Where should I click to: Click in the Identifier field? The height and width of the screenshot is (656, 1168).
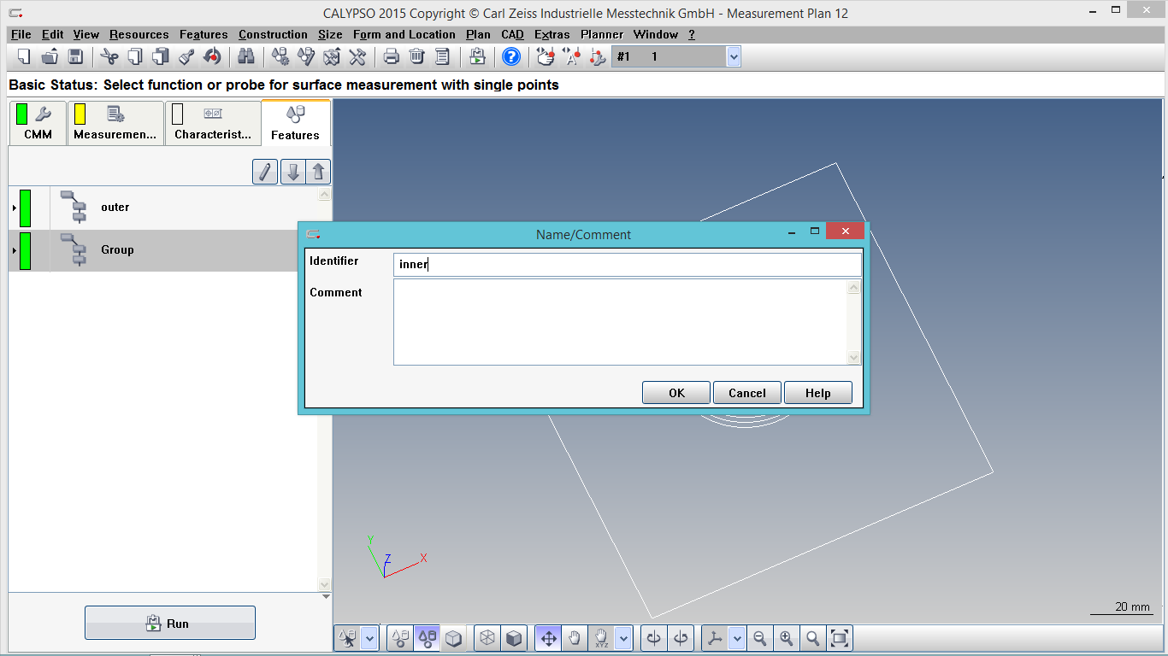pyautogui.click(x=628, y=265)
